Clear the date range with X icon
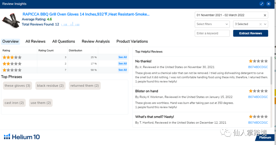 tap(265, 15)
